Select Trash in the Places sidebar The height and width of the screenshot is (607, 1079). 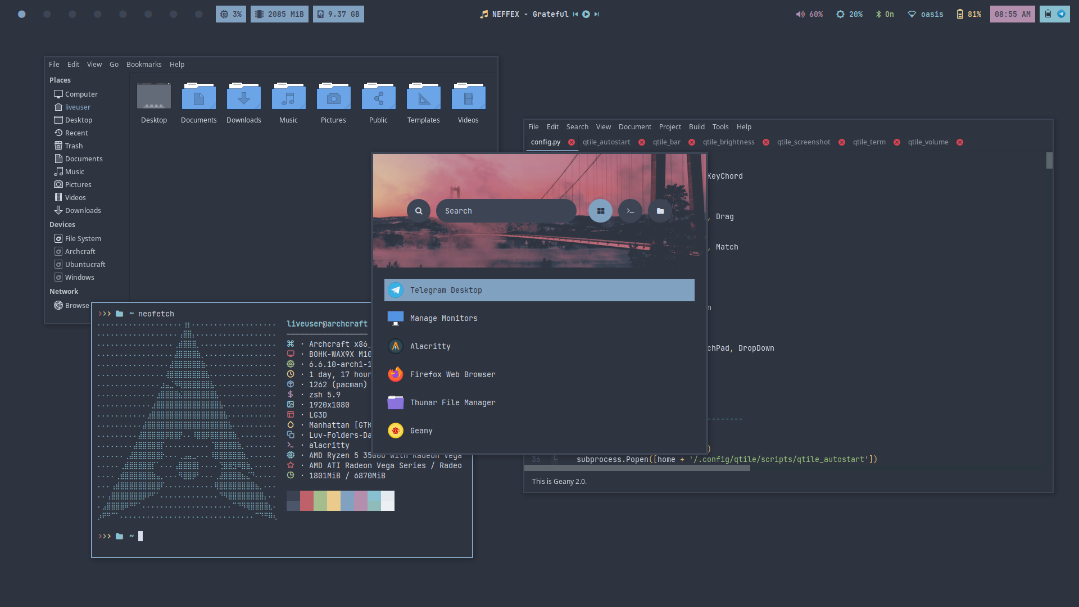74,146
